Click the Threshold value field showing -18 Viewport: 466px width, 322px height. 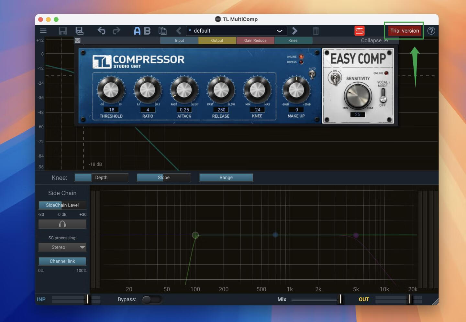111,110
